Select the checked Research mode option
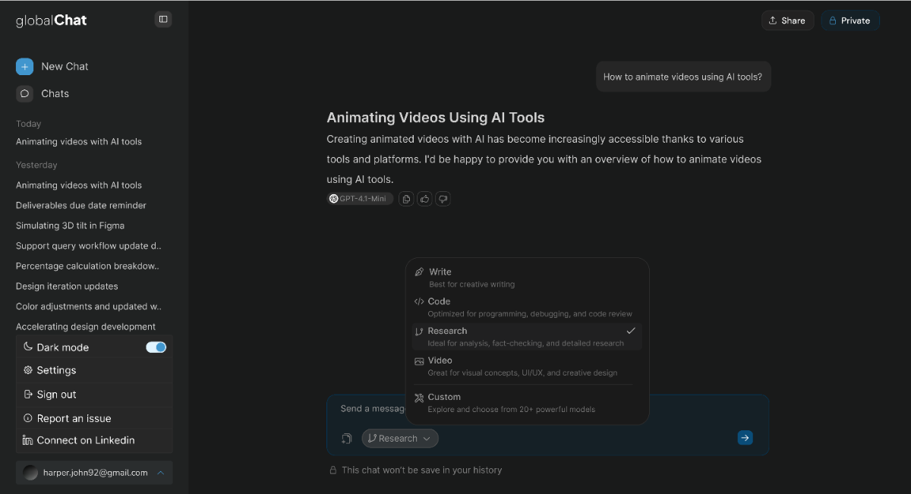The height and width of the screenshot is (494, 911). click(526, 336)
